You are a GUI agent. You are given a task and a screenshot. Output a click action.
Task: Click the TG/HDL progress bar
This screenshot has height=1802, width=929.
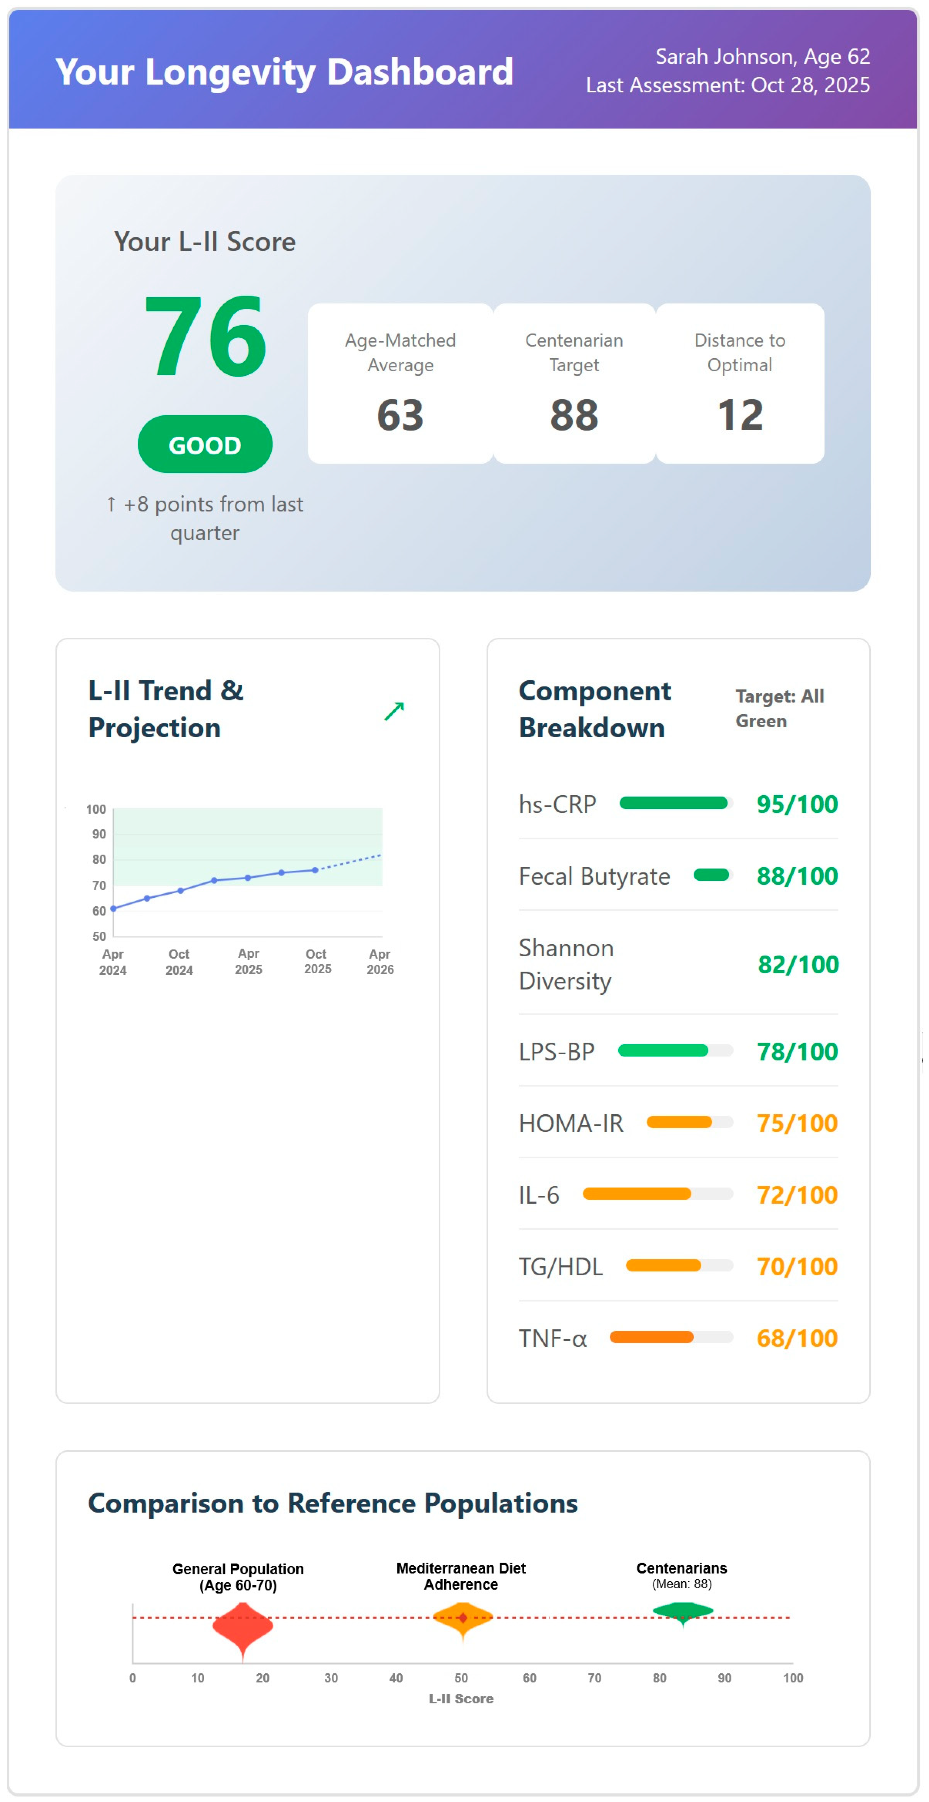click(x=680, y=1266)
